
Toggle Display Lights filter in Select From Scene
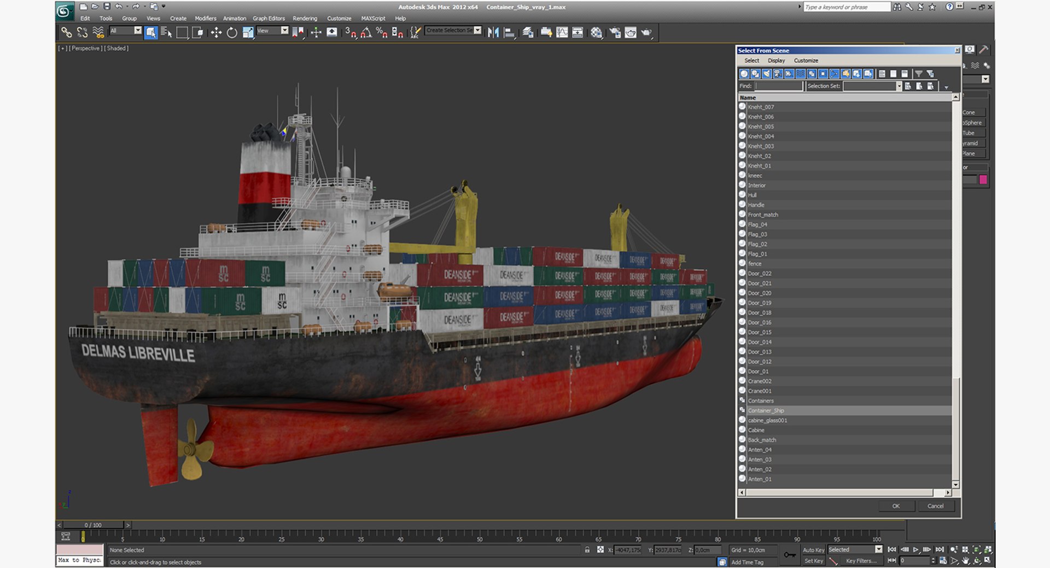click(x=766, y=73)
